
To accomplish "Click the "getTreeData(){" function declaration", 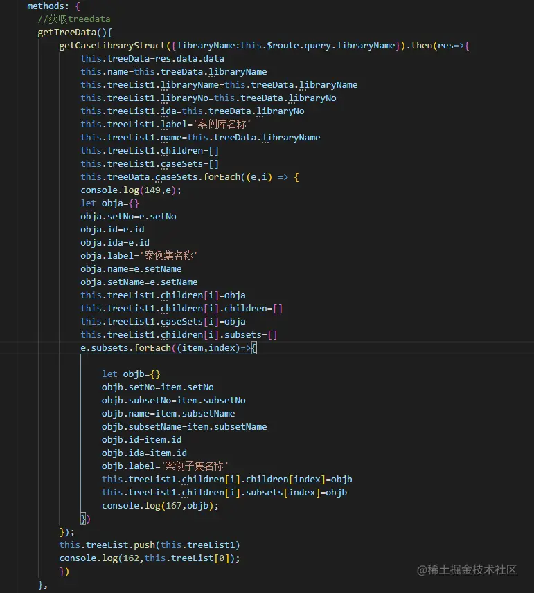I will 75,32.
